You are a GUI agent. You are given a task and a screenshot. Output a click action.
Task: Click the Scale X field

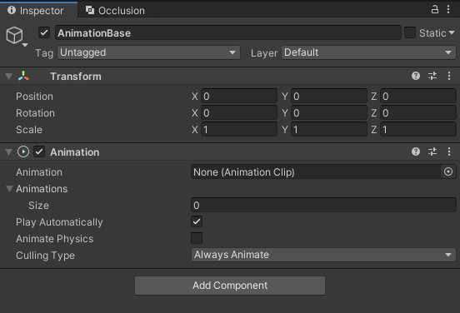click(239, 130)
